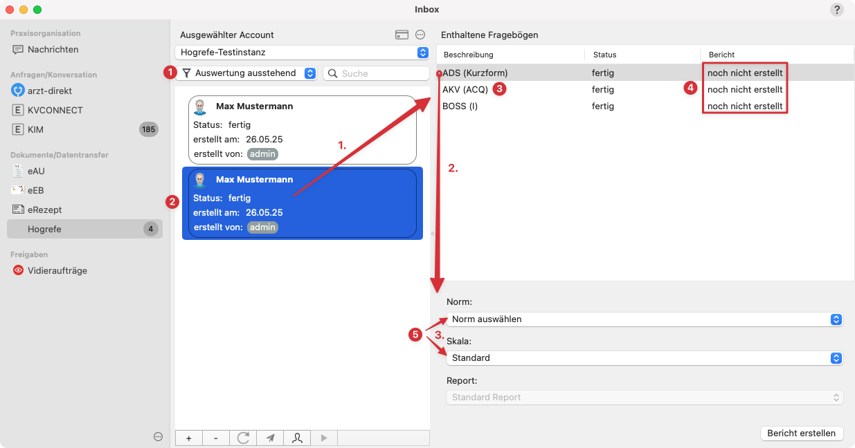Open the card icon beside Ausgewählter Account
855x448 pixels.
coord(402,35)
